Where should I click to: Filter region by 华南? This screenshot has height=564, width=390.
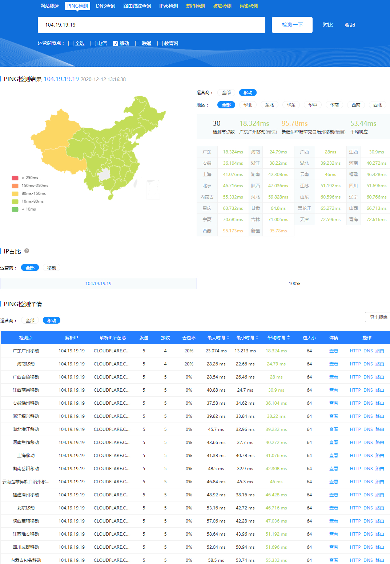[334, 105]
